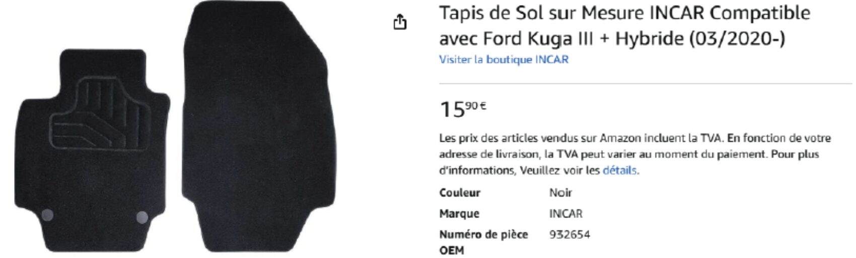The height and width of the screenshot is (258, 856).
Task: Select the INCAR brand value
Action: (x=565, y=214)
